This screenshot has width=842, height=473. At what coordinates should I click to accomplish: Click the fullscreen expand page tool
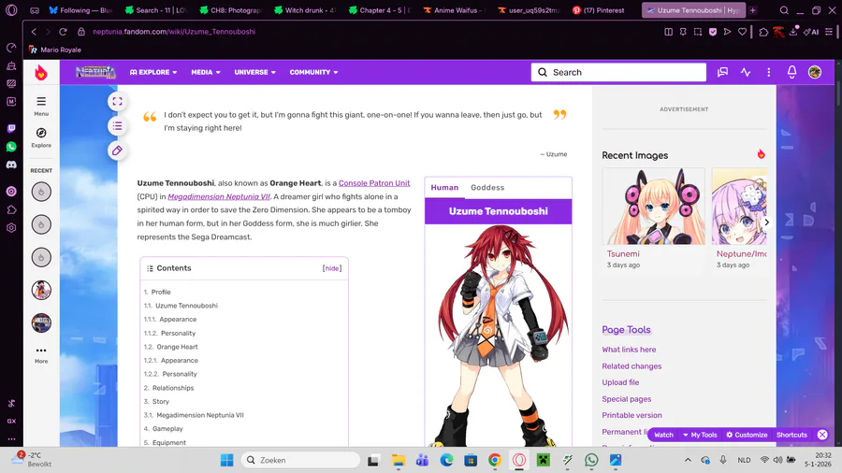[x=117, y=101]
